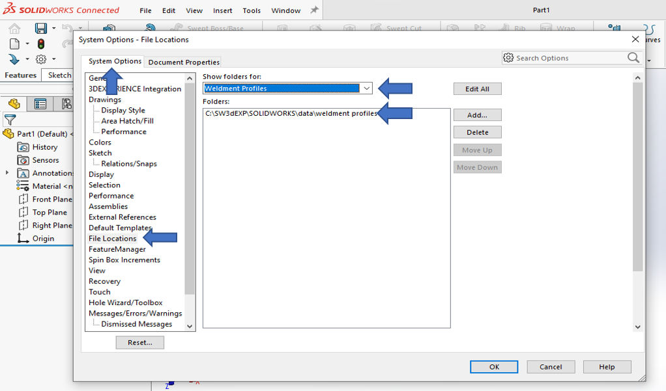This screenshot has width=666, height=391.
Task: Click the Save icon in toolbar
Action: (x=41, y=29)
